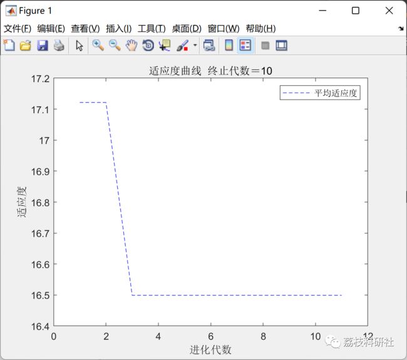Toggle the Insert Legend toolbar button
The width and height of the screenshot is (407, 360).
coord(245,46)
